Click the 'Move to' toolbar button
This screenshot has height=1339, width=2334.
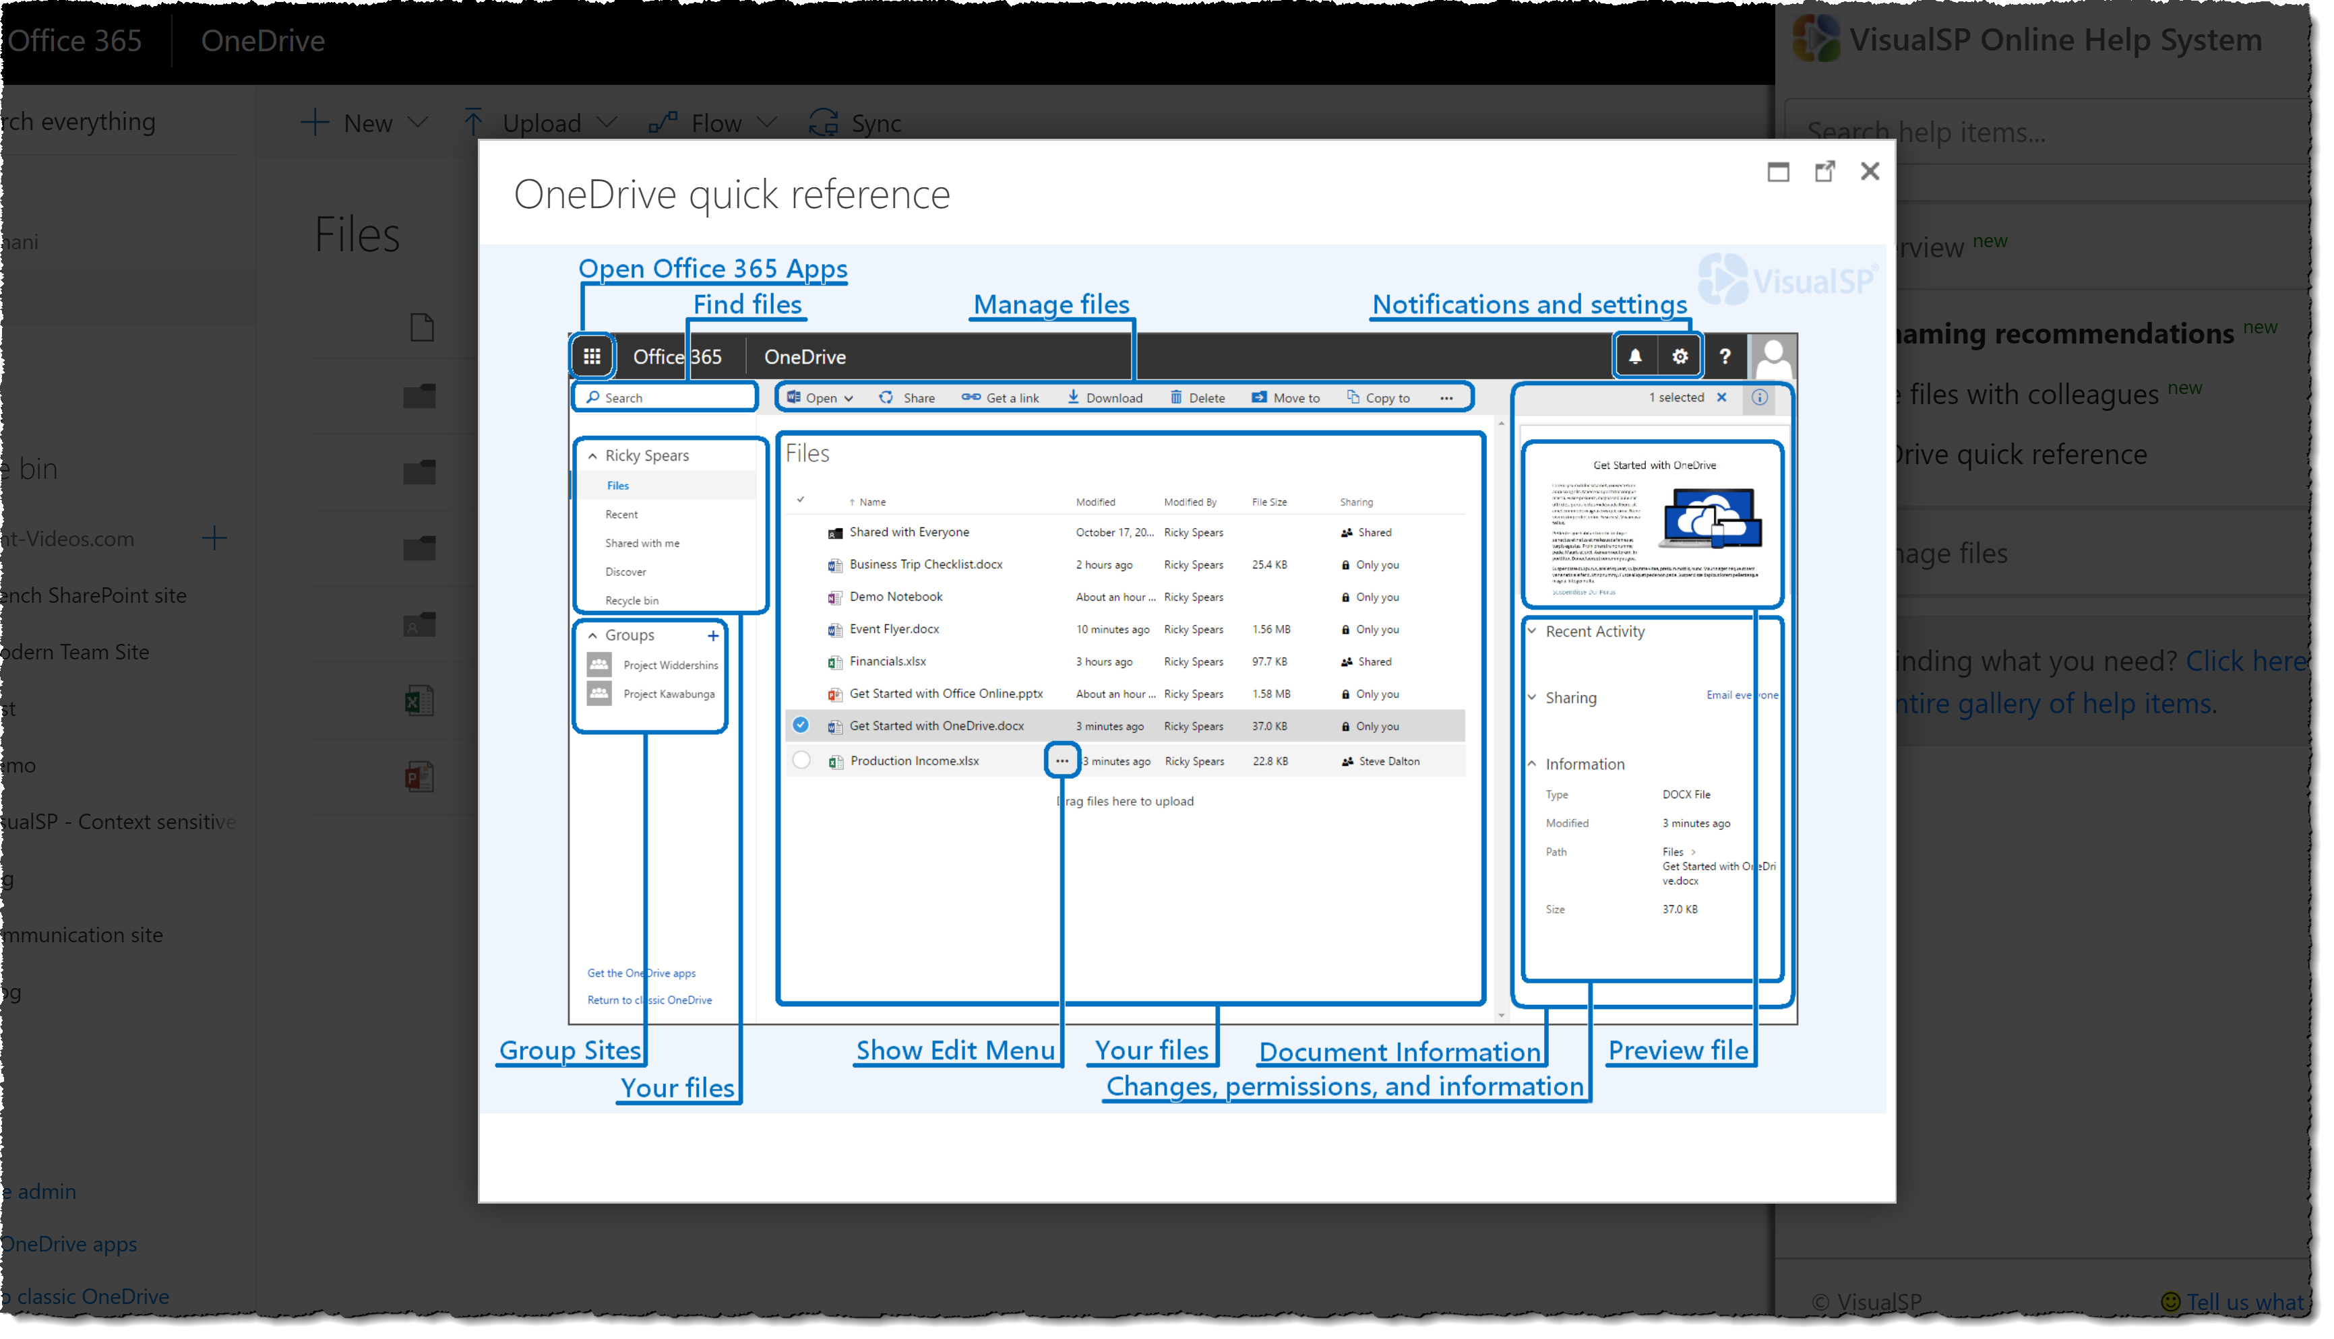pos(1287,399)
